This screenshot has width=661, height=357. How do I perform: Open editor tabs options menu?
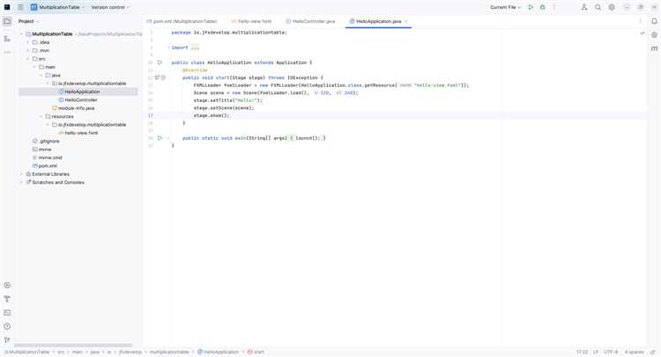(641, 21)
